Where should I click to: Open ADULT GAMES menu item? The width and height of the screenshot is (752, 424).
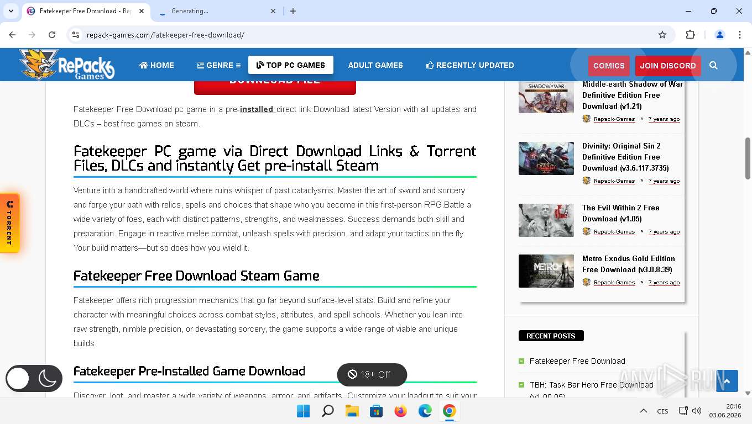[x=375, y=65]
